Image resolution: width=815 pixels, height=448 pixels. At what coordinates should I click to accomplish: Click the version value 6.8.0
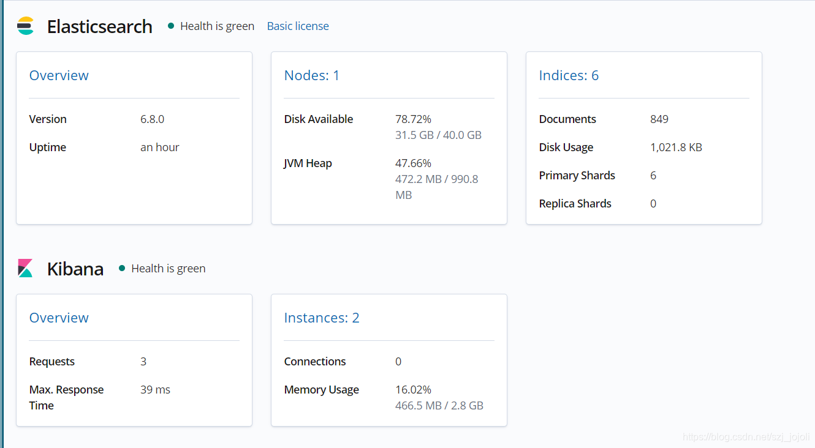[153, 119]
